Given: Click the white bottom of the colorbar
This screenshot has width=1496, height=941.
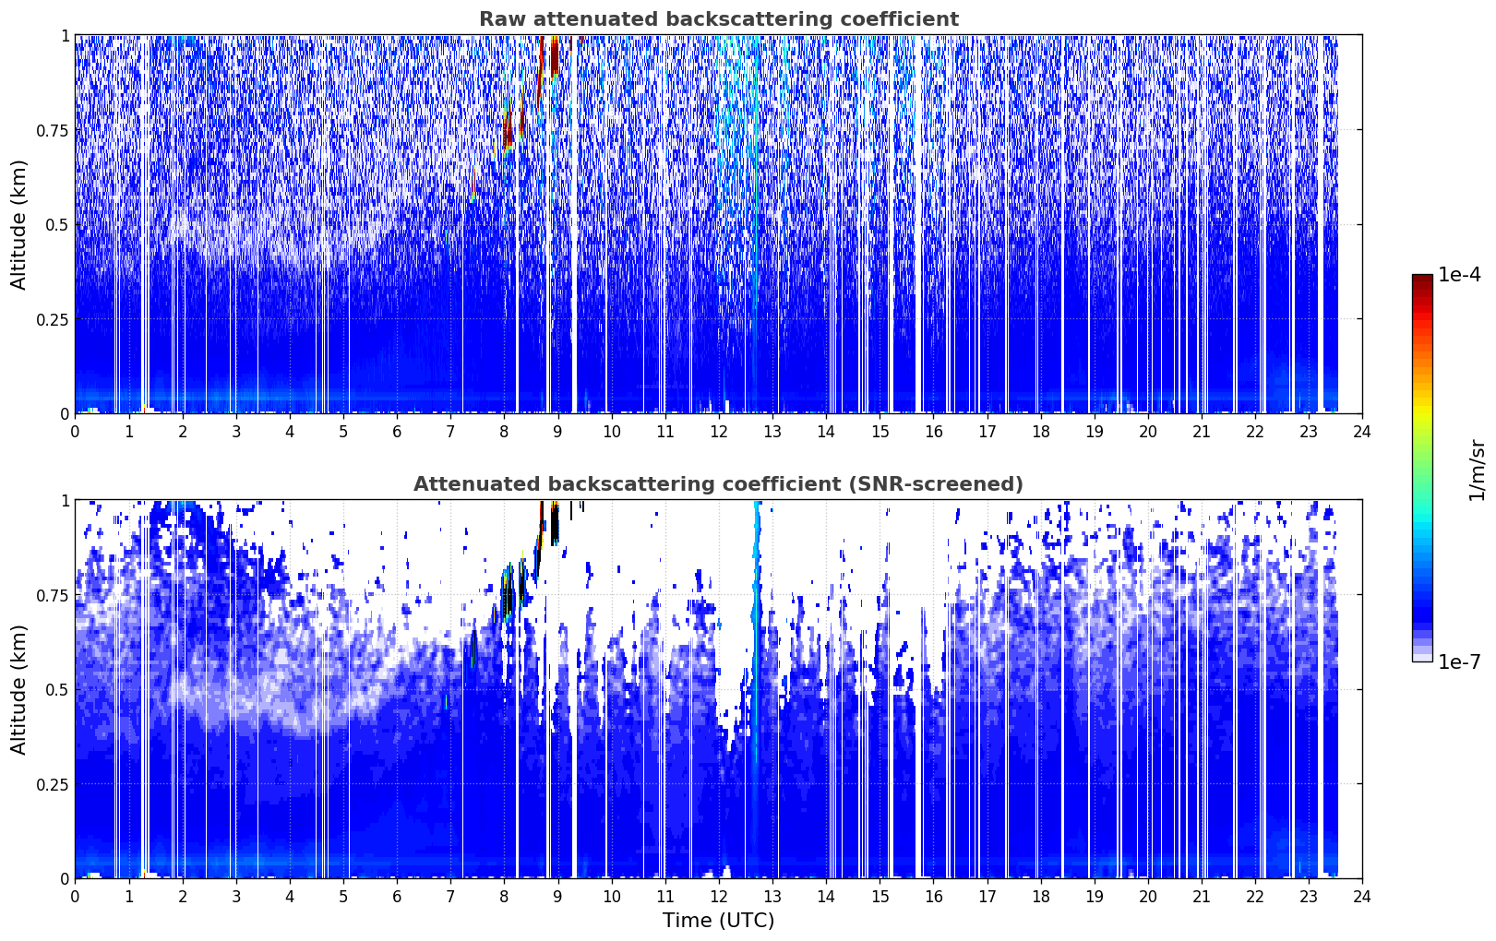Looking at the screenshot, I should point(1422,657).
